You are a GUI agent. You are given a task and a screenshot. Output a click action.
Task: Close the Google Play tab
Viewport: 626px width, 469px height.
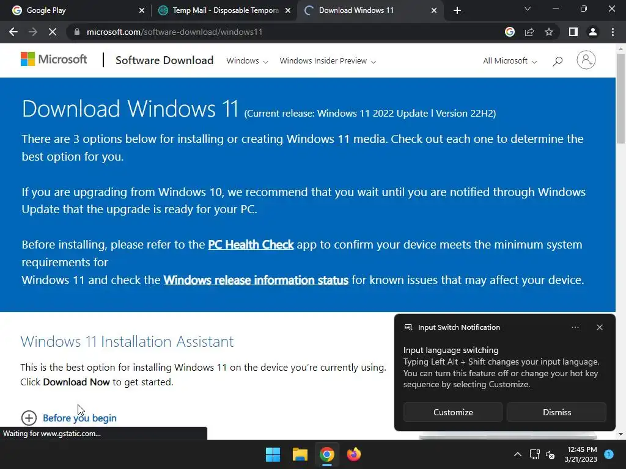pyautogui.click(x=142, y=10)
